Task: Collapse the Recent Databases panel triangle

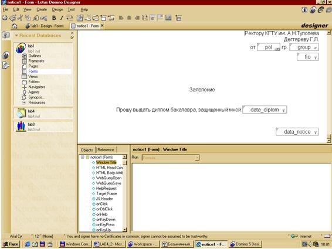Action: (16, 35)
